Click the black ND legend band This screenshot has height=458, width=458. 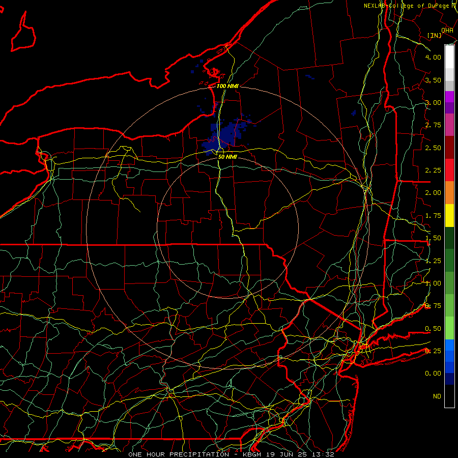pos(449,396)
